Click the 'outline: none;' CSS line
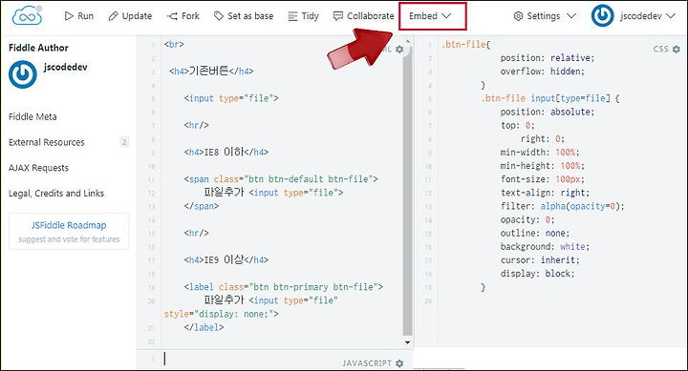 tap(535, 233)
